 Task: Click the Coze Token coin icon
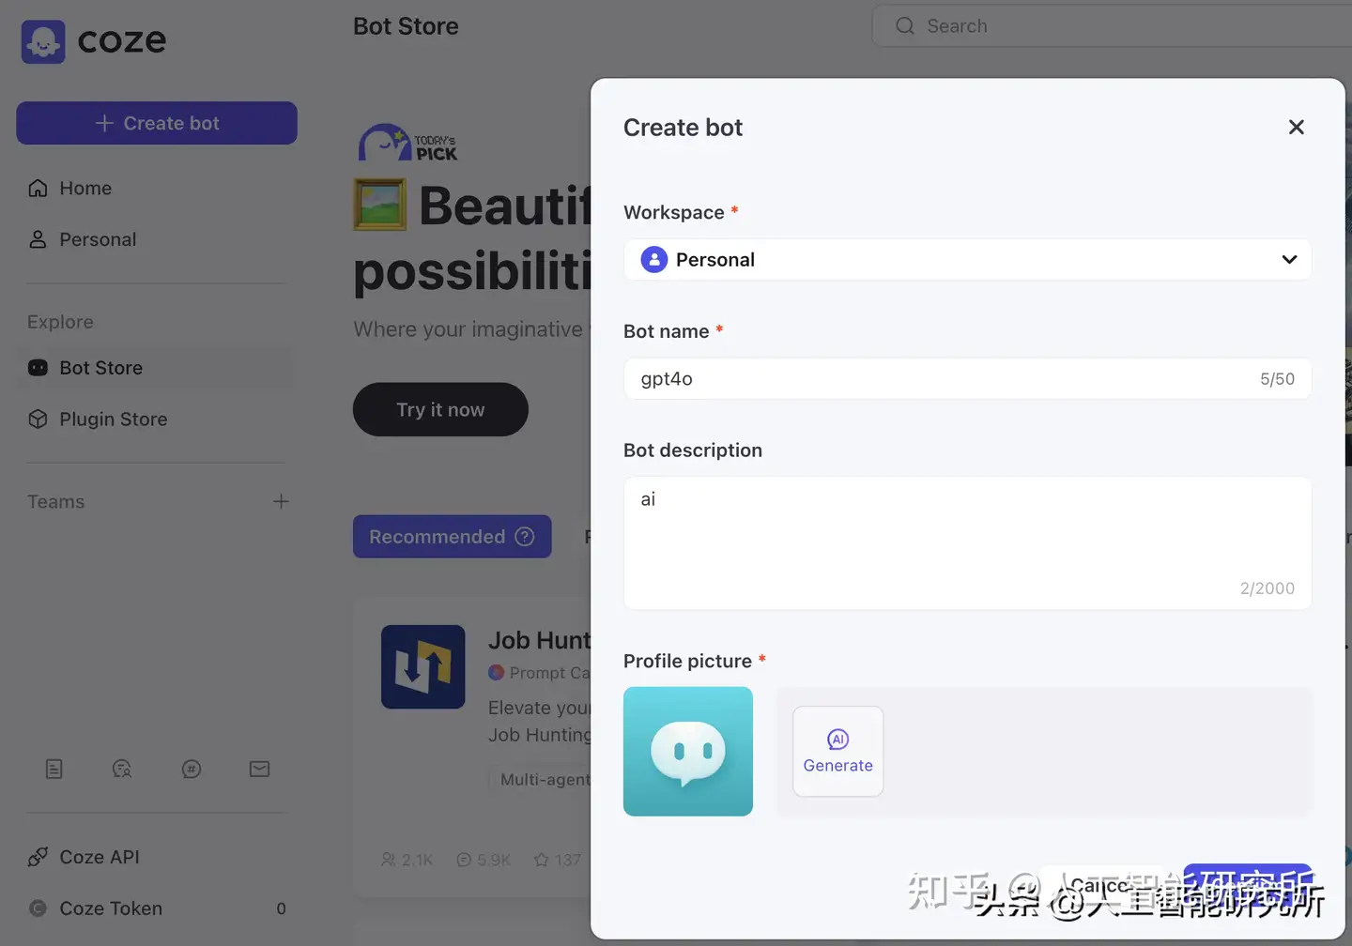tap(38, 908)
